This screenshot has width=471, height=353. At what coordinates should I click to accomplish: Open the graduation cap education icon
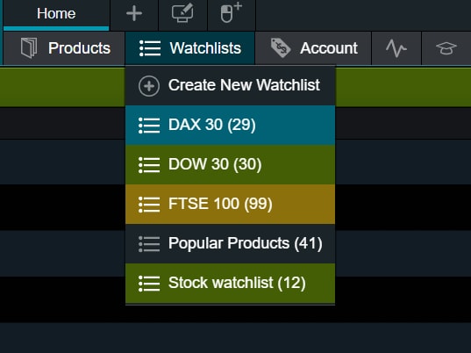(x=446, y=48)
